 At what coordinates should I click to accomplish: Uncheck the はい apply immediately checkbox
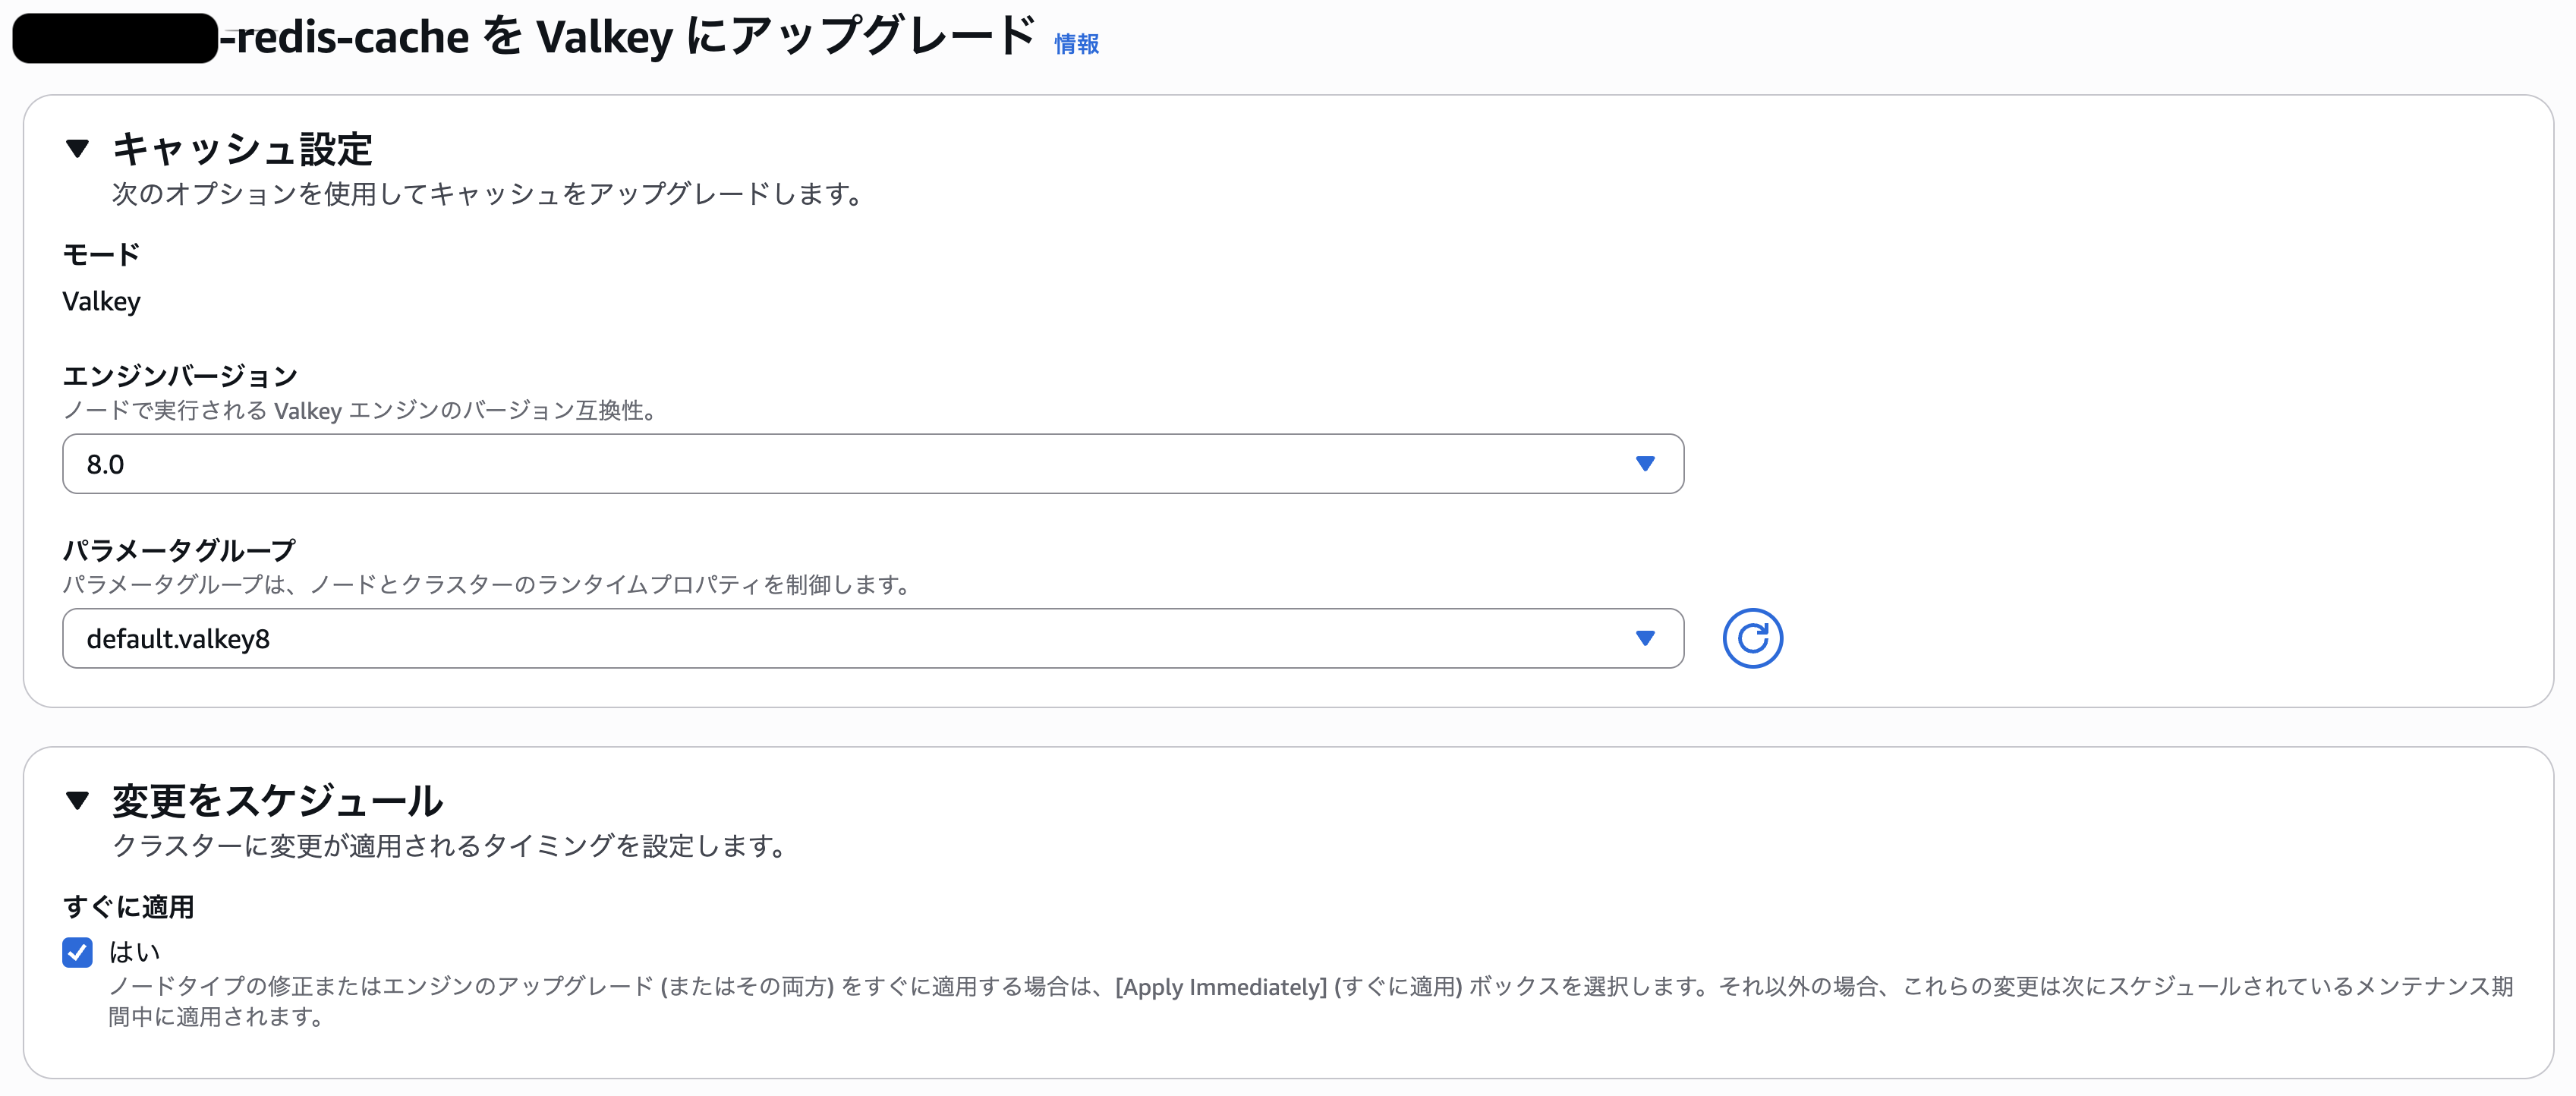click(x=77, y=952)
